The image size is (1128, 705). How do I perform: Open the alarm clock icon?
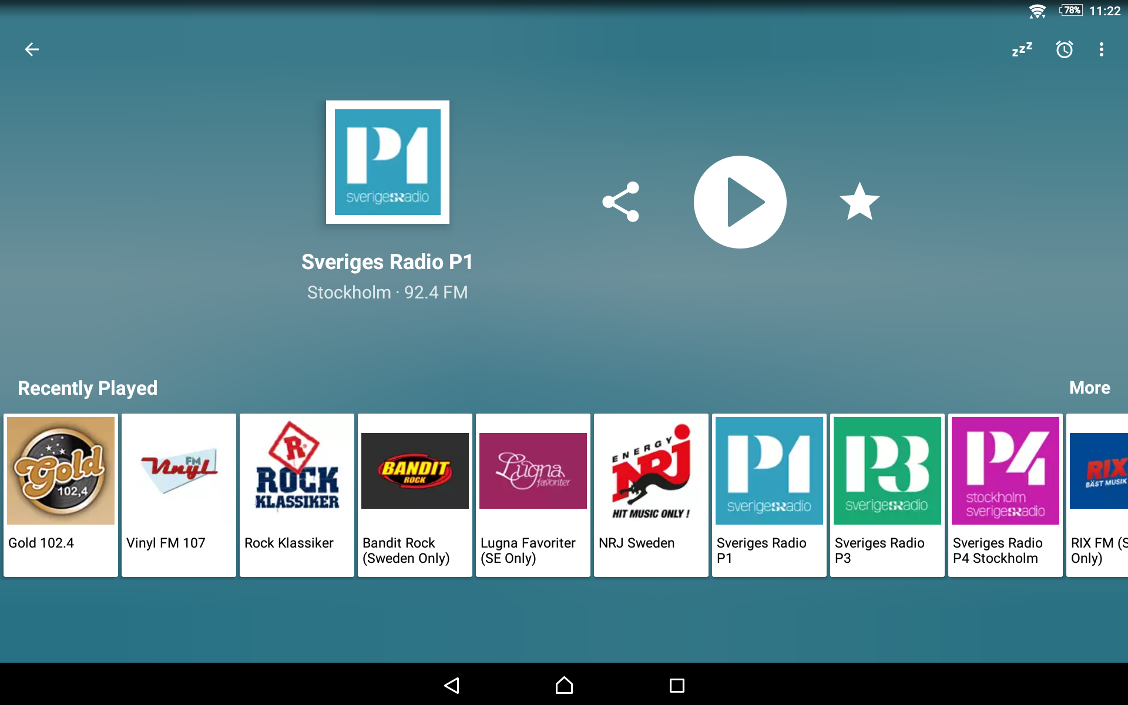[x=1064, y=49]
